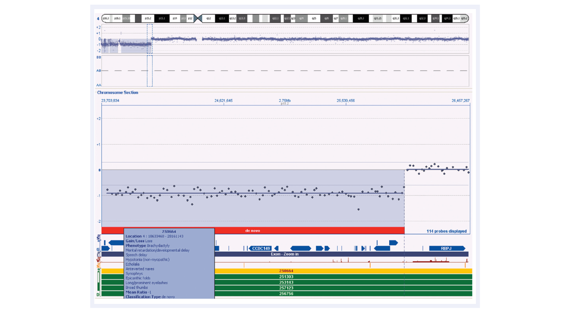Select chromosome band q32.3 on ideogram

422,18
